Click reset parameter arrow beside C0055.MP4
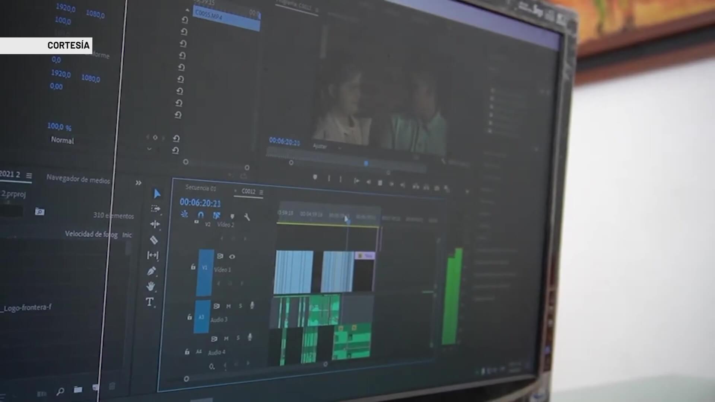 (x=185, y=20)
